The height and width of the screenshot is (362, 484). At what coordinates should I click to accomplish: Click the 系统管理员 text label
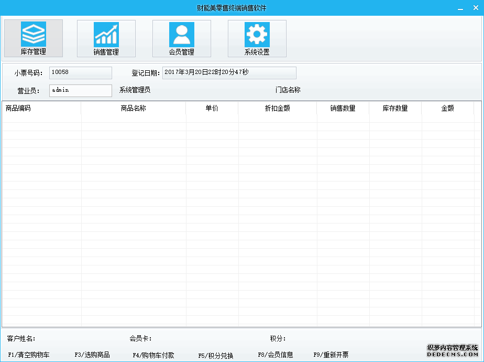click(135, 90)
